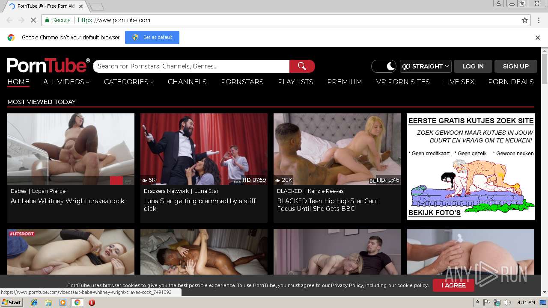
Task: Click the Kenzie Reeves name link
Action: pyautogui.click(x=325, y=191)
